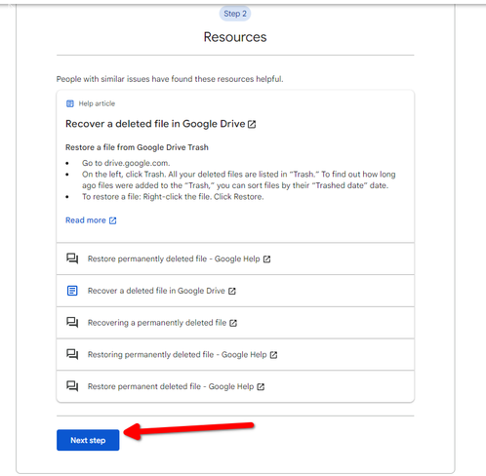The height and width of the screenshot is (476, 486).
Task: Click the external-link icon beside the article heading
Action: (252, 124)
